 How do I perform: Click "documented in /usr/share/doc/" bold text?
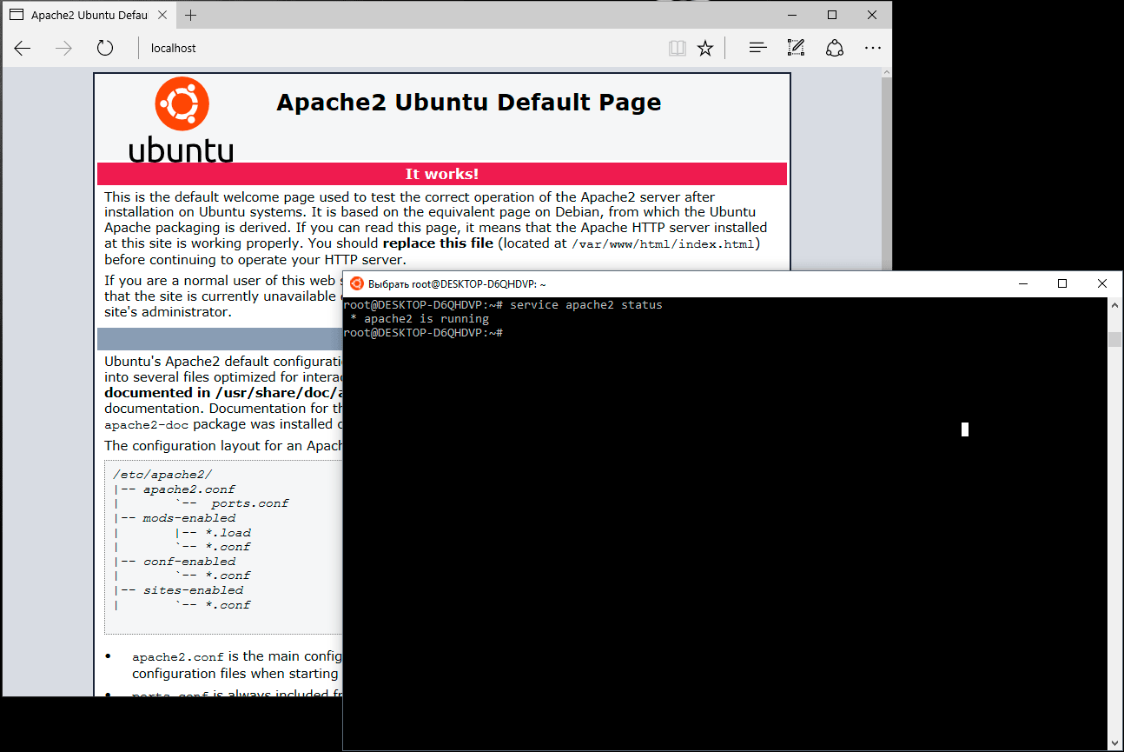pyautogui.click(x=223, y=392)
